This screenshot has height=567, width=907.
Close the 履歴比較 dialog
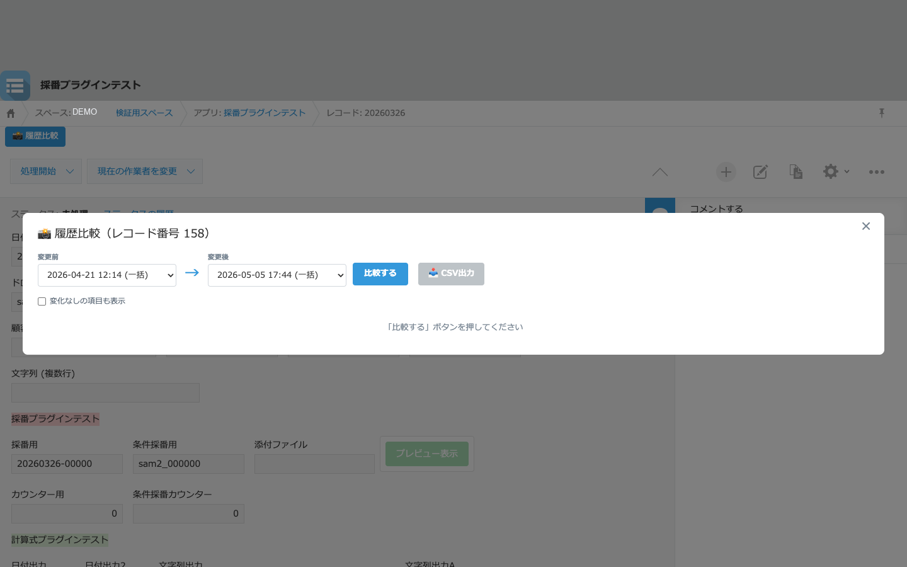[x=866, y=226]
